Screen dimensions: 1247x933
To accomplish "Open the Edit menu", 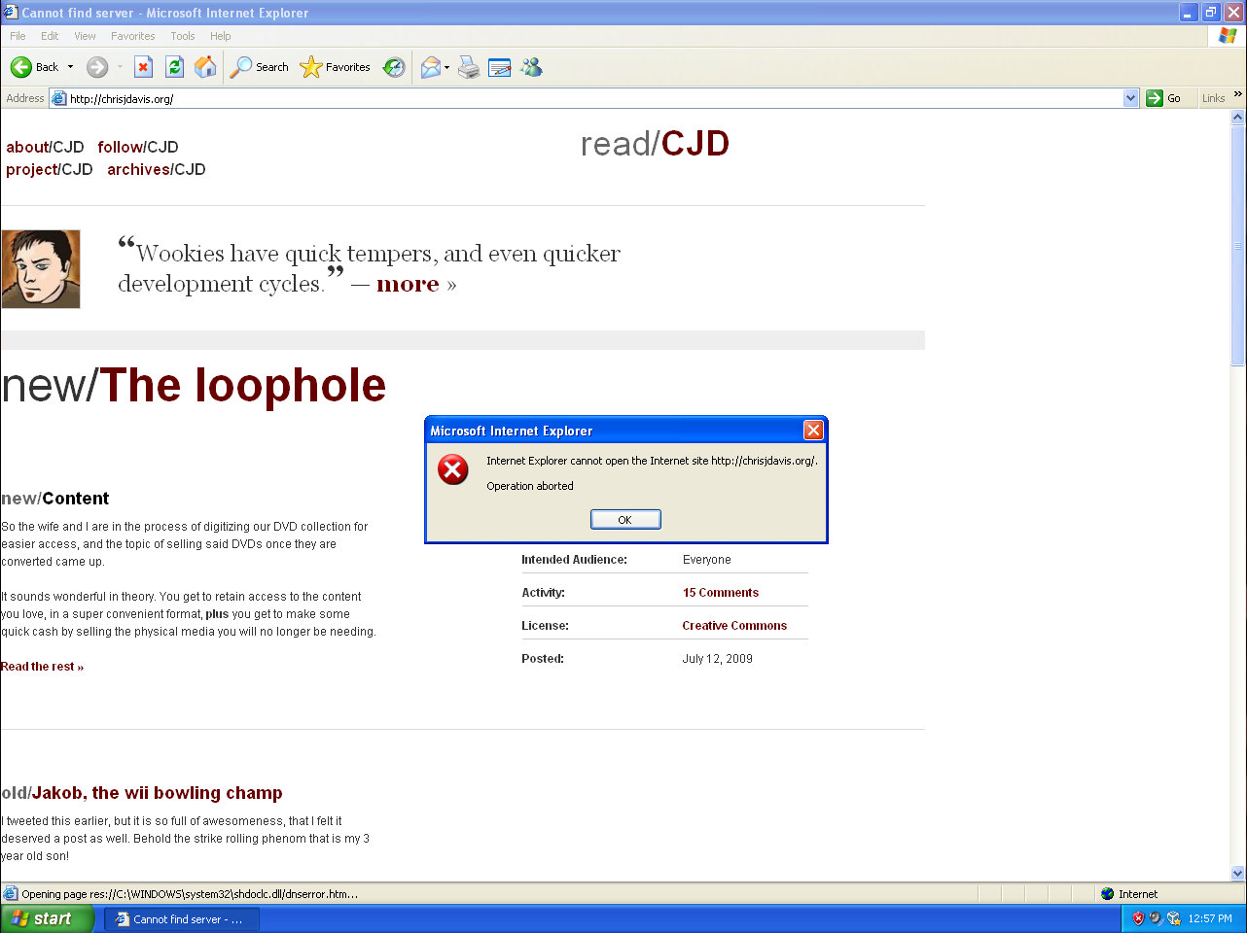I will 50,36.
